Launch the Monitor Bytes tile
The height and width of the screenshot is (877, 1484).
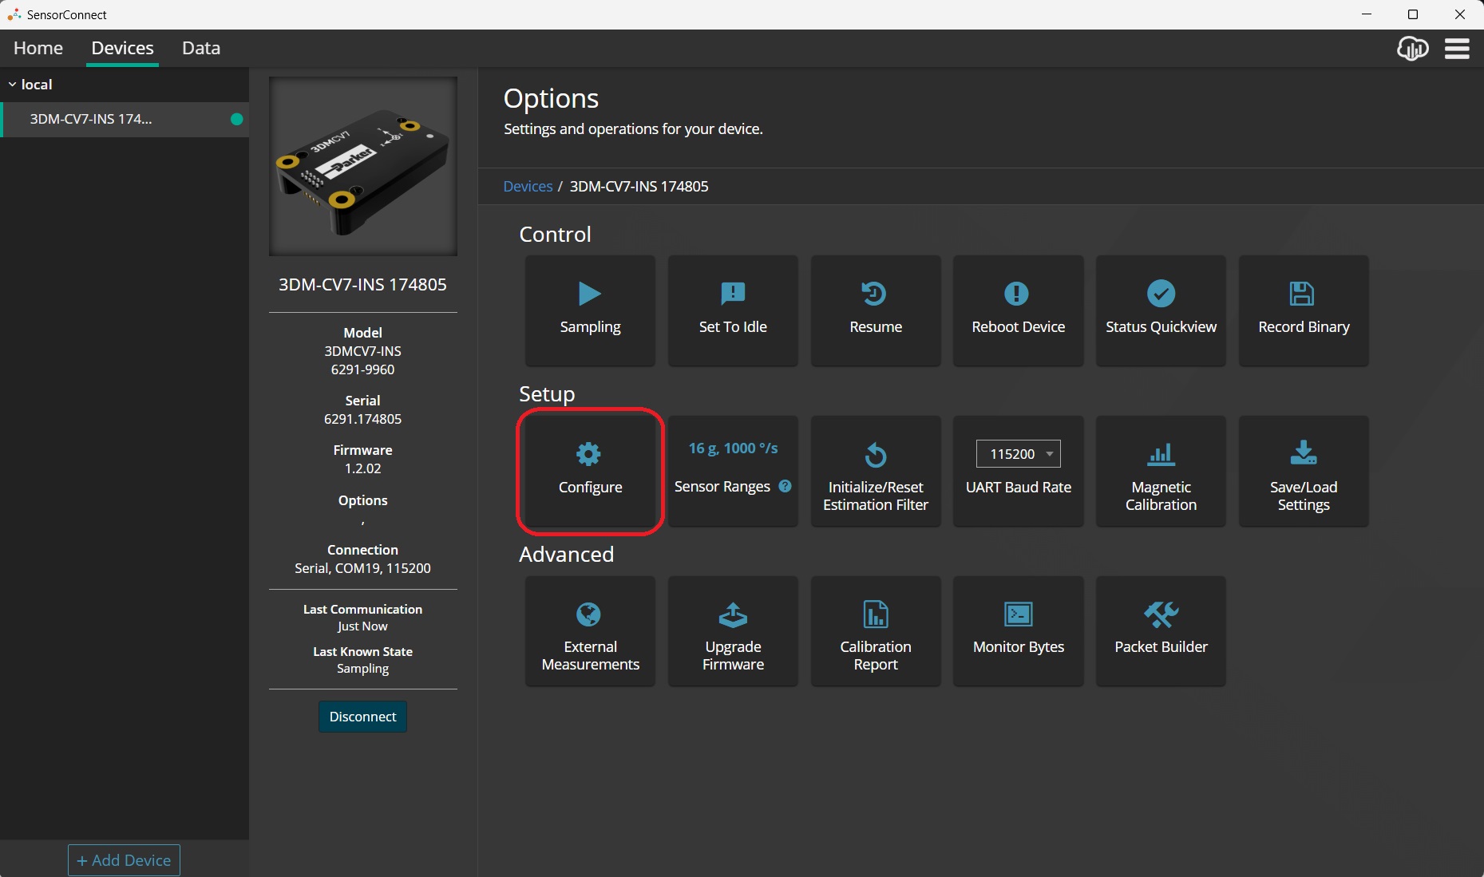[1018, 631]
